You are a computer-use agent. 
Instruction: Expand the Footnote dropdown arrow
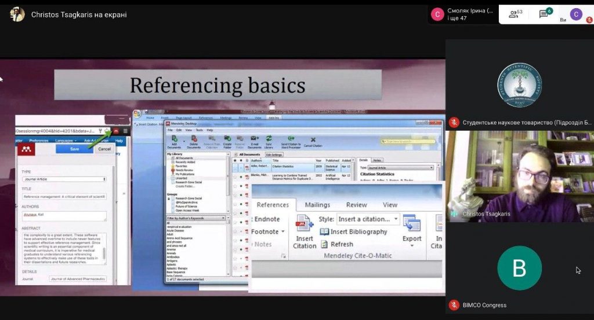pos(283,232)
